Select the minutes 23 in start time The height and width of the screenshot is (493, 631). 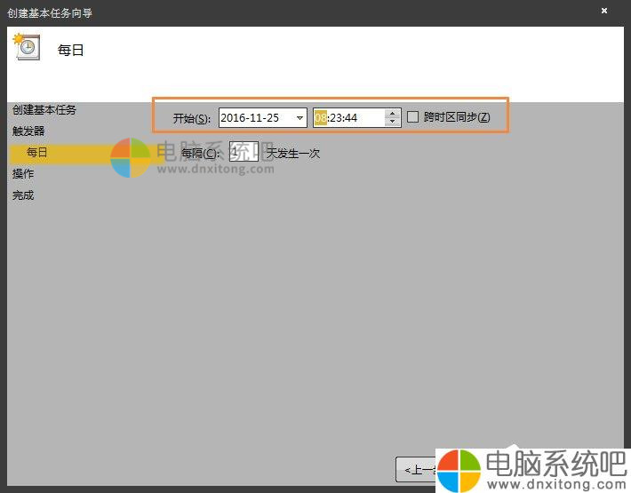coord(336,118)
